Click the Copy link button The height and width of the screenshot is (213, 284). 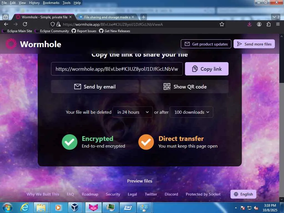(207, 69)
